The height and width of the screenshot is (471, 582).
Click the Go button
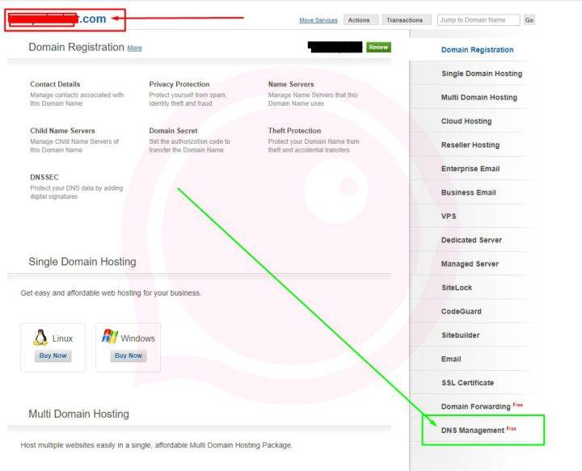(529, 20)
